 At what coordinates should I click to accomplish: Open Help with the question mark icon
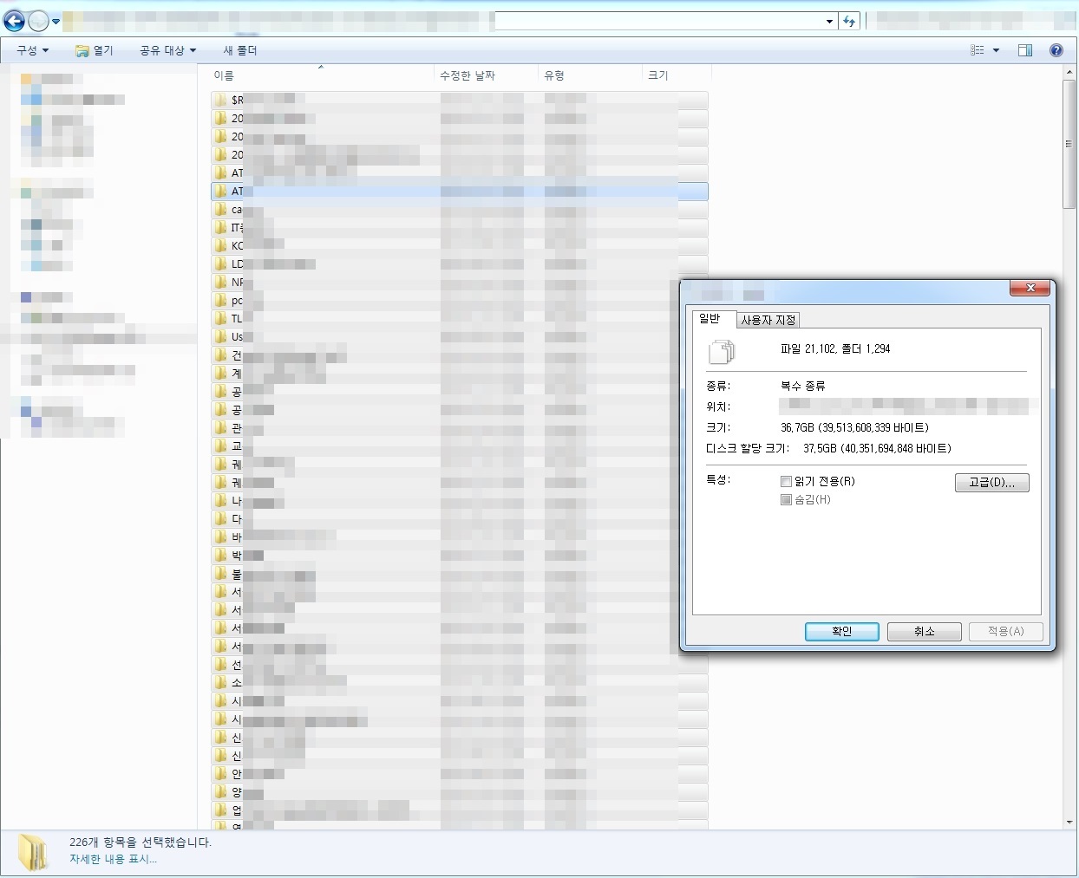1056,50
